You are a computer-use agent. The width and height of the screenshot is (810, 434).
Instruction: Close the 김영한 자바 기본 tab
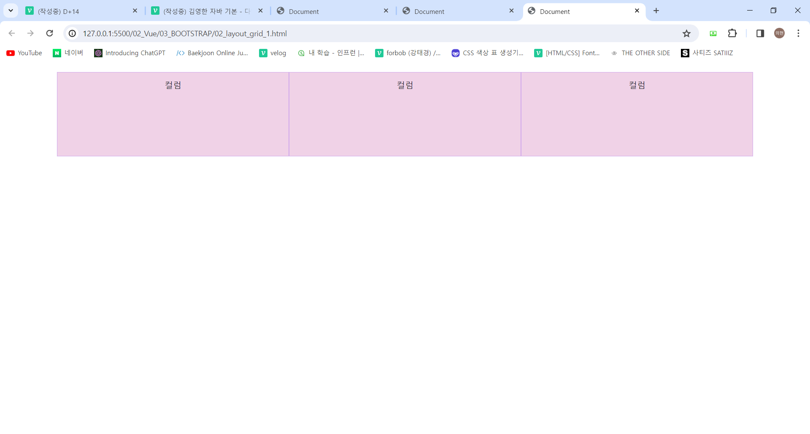[261, 11]
